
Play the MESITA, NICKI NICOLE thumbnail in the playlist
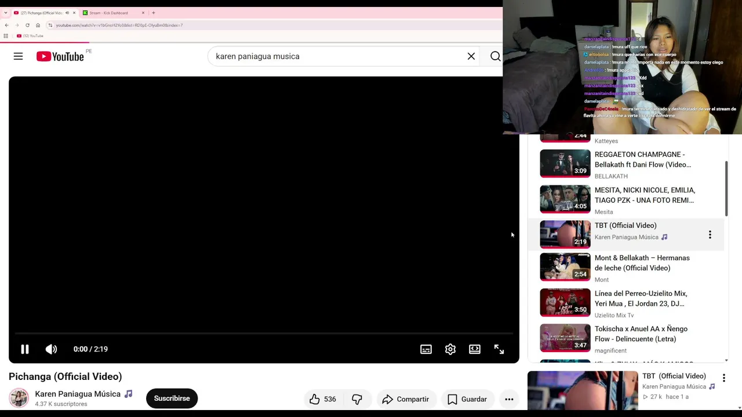(x=565, y=199)
